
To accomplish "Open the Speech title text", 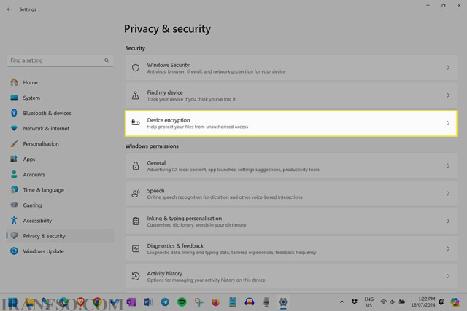I will click(155, 191).
